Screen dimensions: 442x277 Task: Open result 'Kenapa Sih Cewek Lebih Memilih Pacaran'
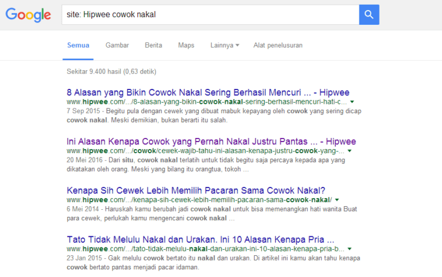[x=196, y=190]
